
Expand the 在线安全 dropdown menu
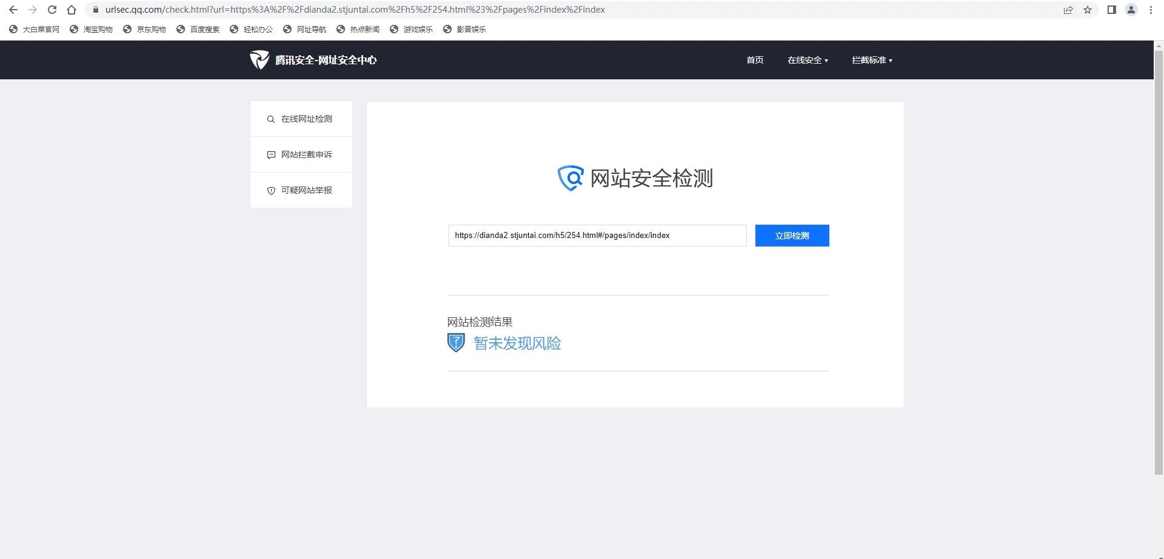pos(808,60)
